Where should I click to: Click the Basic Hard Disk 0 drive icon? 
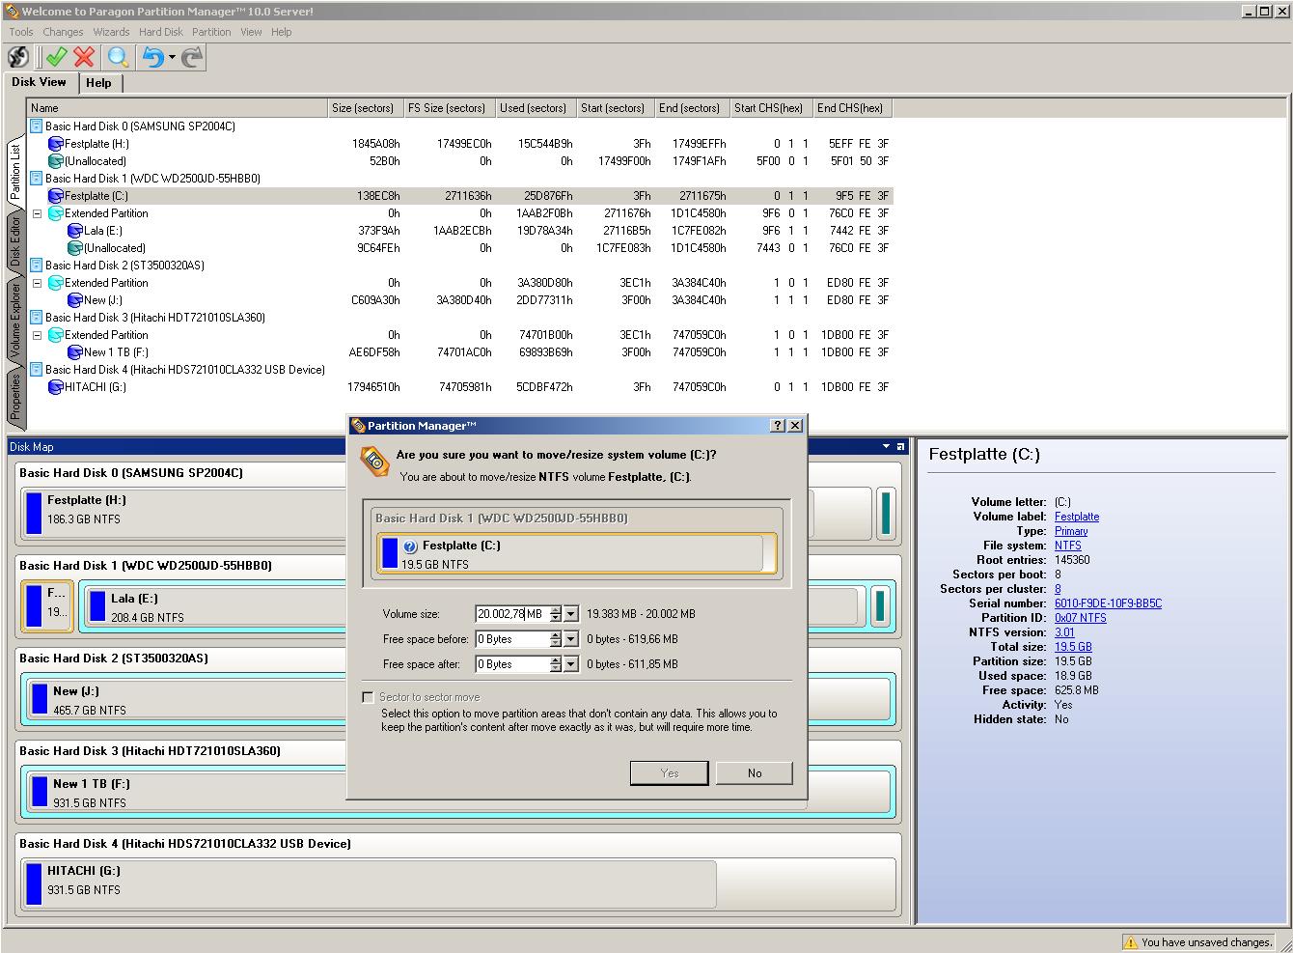(x=37, y=126)
